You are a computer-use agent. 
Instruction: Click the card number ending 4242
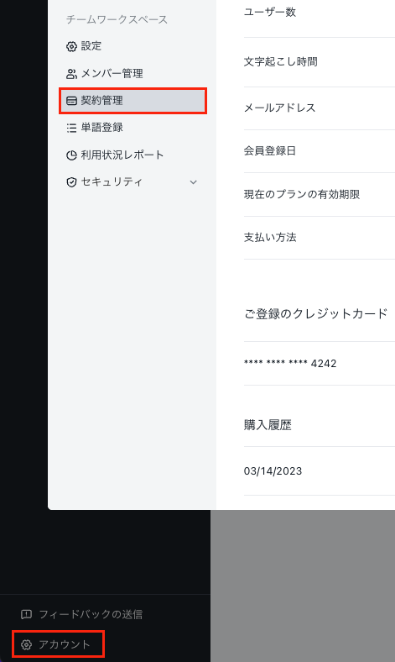(290, 364)
